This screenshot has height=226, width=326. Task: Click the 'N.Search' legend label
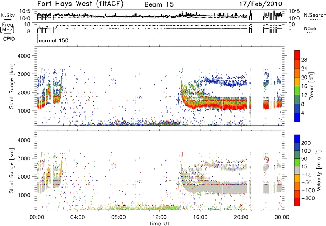click(315, 15)
